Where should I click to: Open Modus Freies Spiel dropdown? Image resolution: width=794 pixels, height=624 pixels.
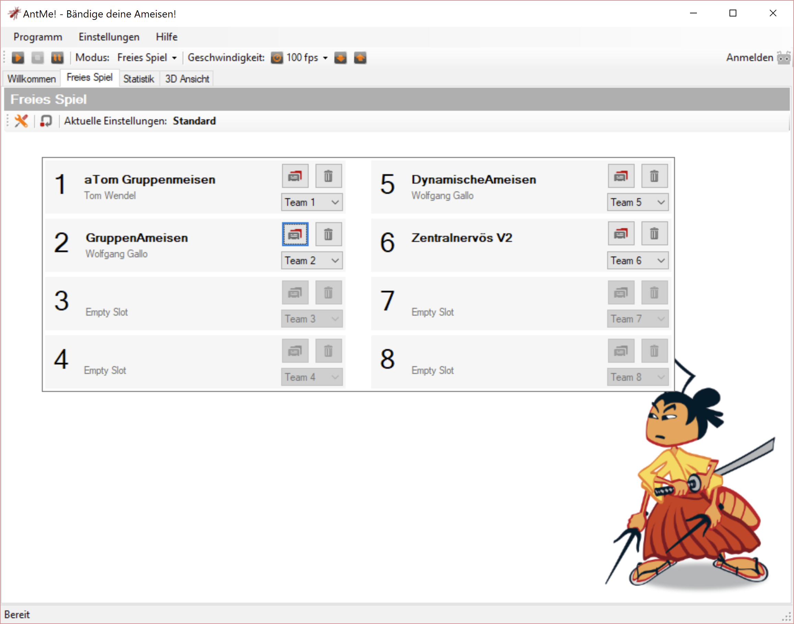click(x=147, y=58)
